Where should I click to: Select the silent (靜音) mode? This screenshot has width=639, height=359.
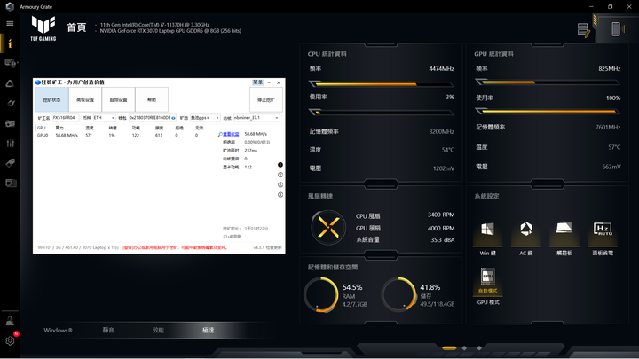pos(108,330)
